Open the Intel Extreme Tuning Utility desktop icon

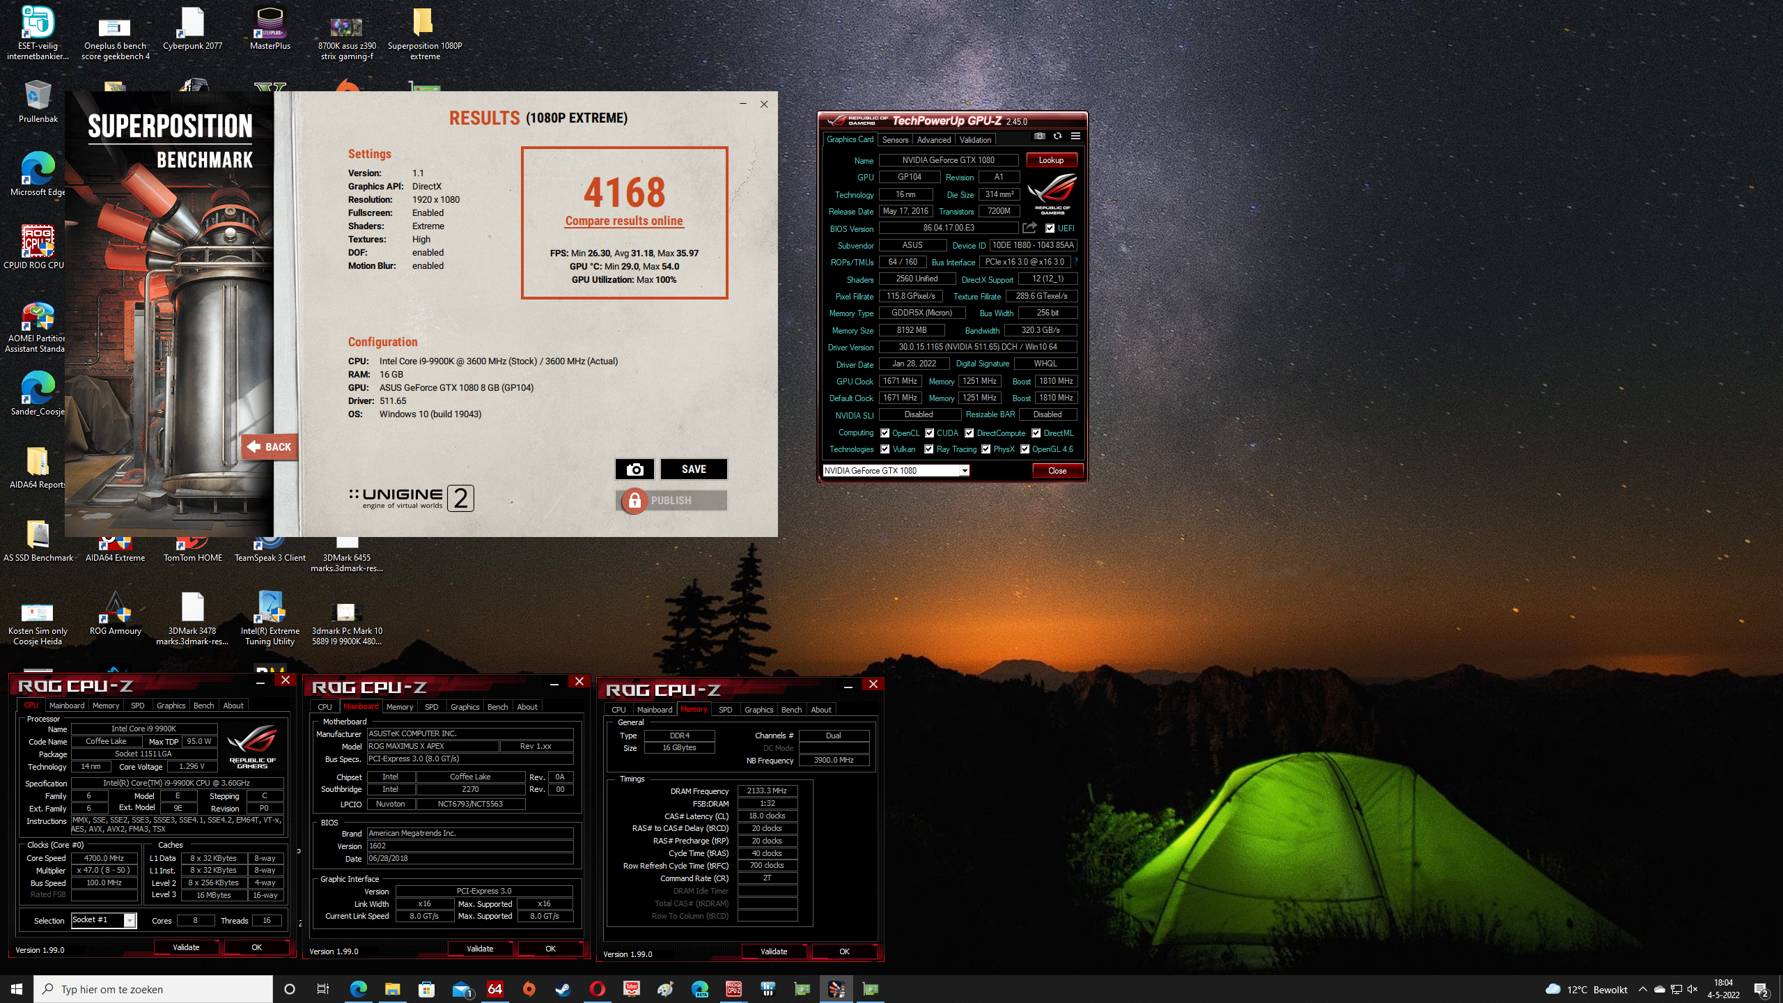click(270, 619)
